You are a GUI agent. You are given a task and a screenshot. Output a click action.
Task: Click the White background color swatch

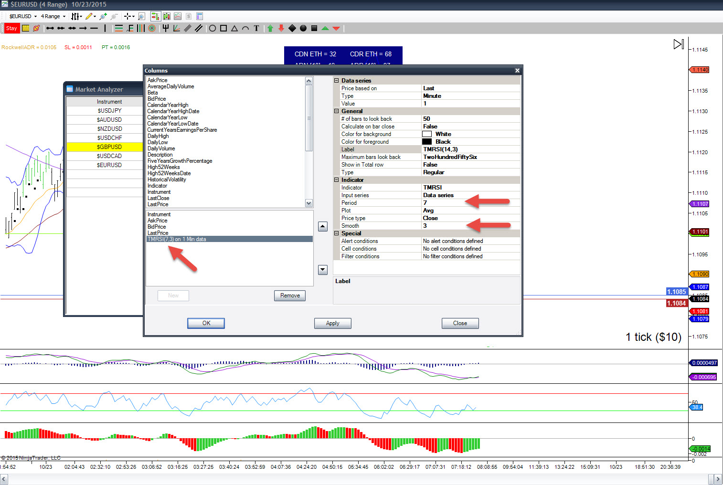coord(427,134)
